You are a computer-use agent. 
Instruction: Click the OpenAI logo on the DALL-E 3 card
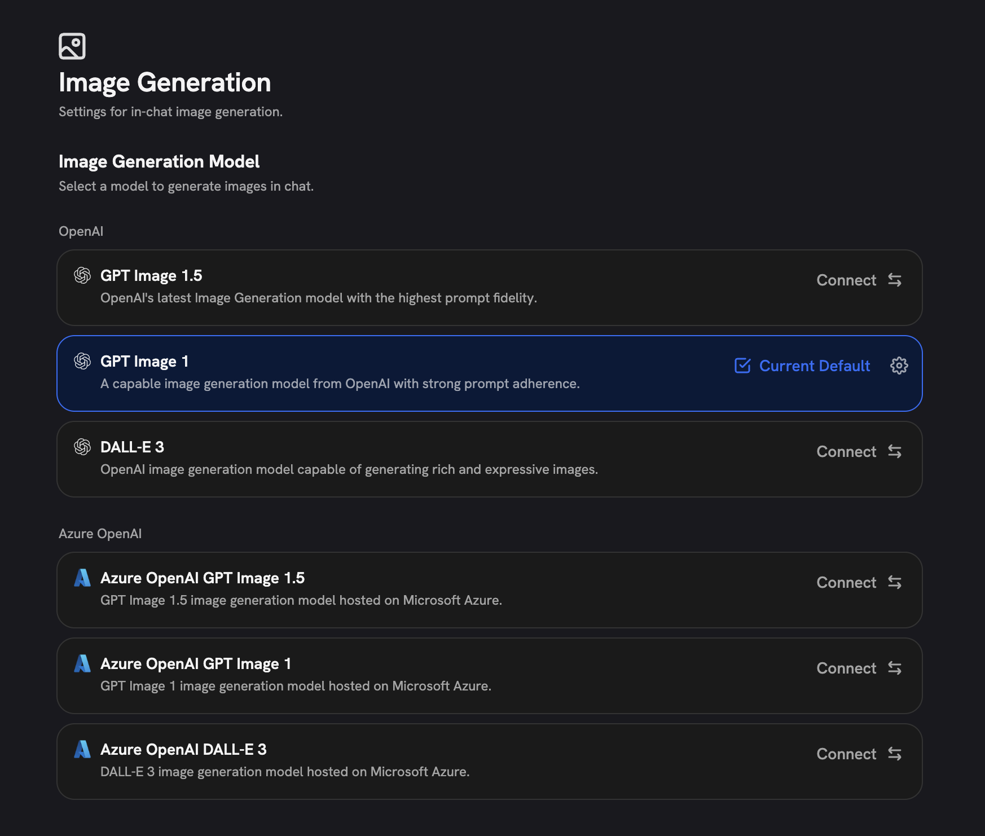click(83, 447)
